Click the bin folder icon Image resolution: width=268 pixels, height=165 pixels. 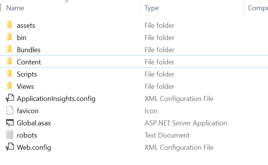[x=10, y=37]
